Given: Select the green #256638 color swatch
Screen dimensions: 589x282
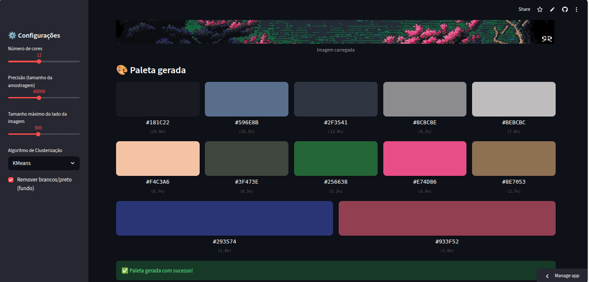Looking at the screenshot, I should pos(336,159).
